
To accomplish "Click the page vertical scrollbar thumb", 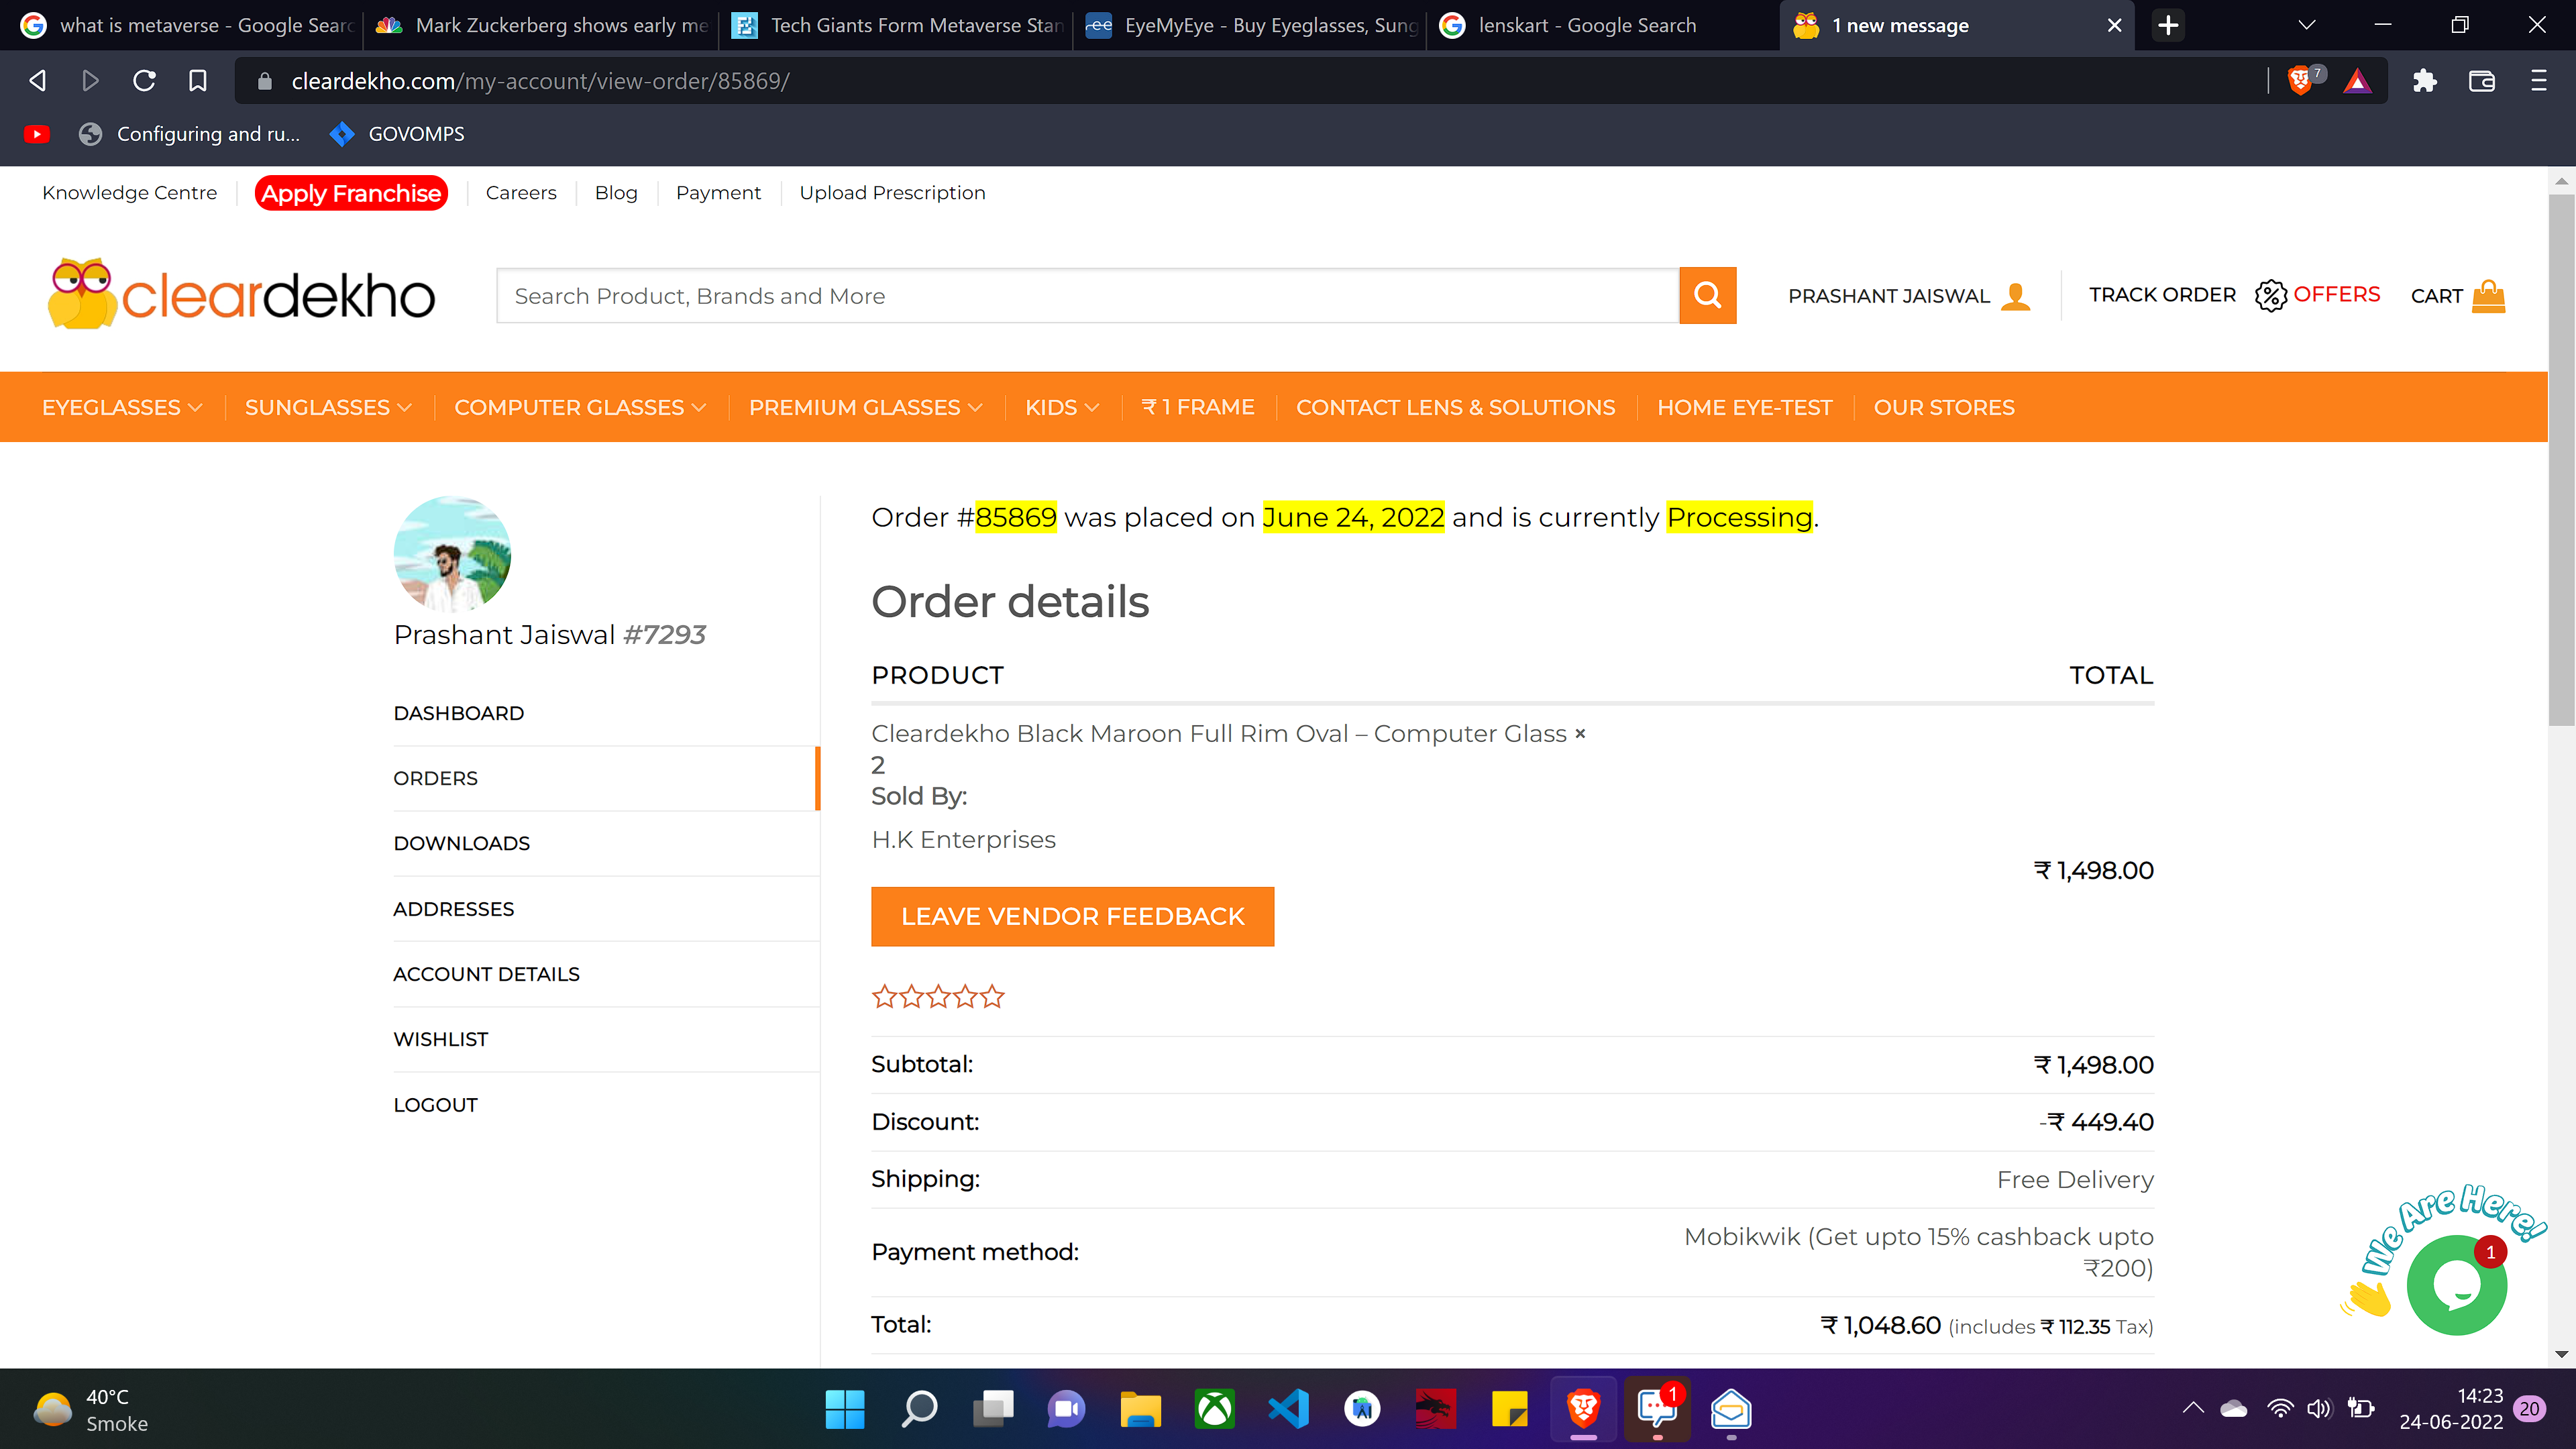I will [x=2561, y=460].
